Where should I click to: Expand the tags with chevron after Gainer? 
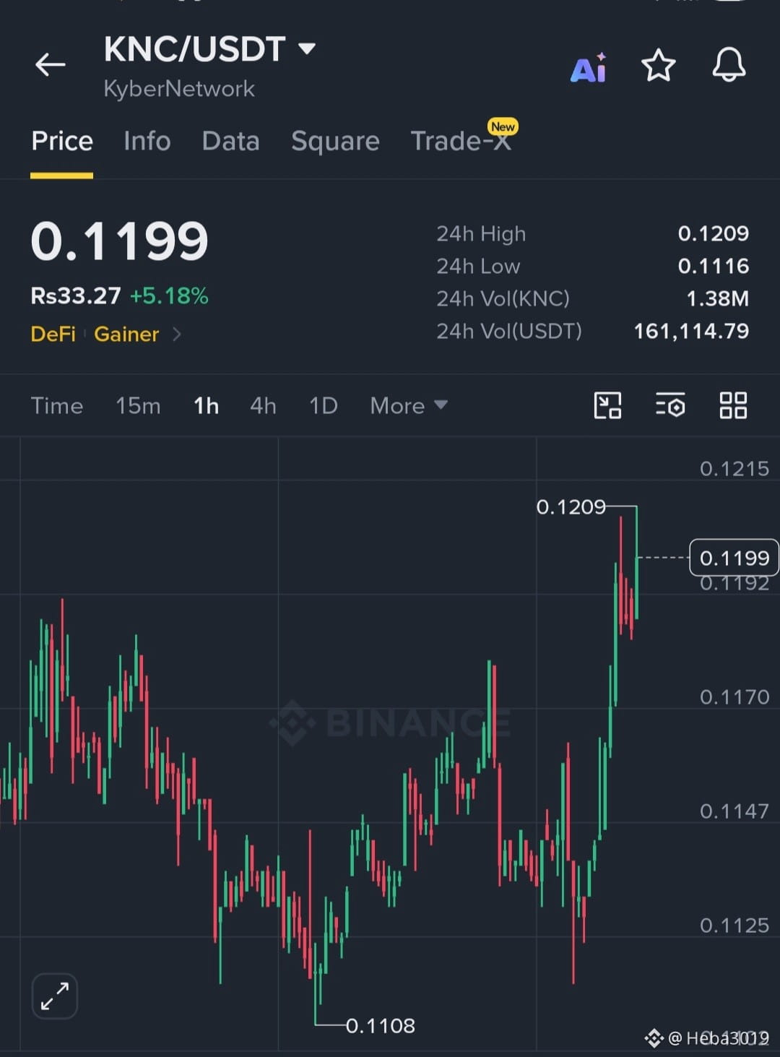[x=177, y=334]
